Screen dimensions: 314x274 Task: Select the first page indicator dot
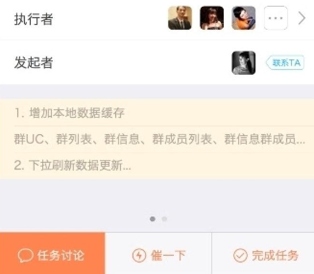coord(153,219)
